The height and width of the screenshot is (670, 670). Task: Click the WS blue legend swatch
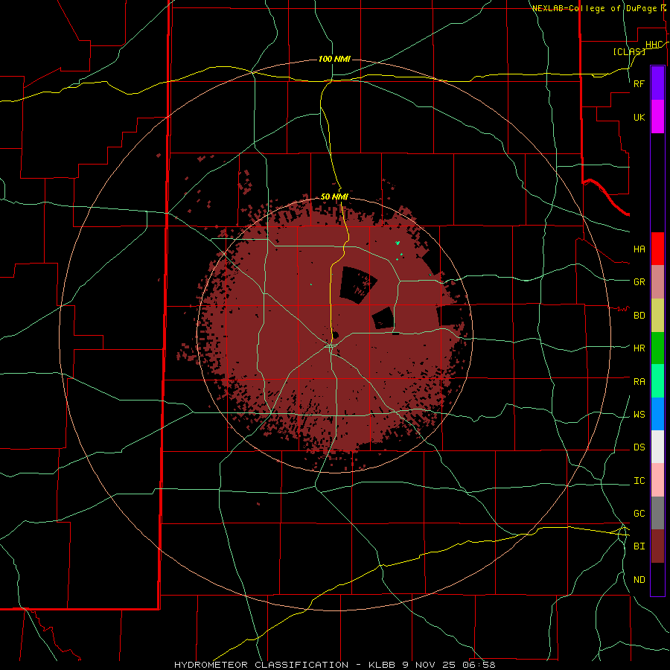(x=657, y=414)
